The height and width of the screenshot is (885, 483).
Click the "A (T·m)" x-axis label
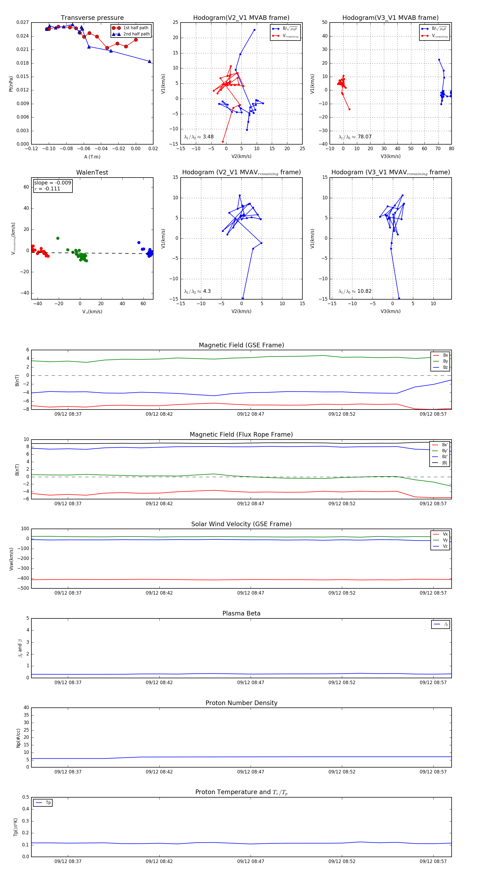coord(92,157)
